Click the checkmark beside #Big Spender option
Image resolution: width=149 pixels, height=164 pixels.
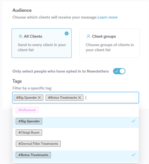pos(134,121)
